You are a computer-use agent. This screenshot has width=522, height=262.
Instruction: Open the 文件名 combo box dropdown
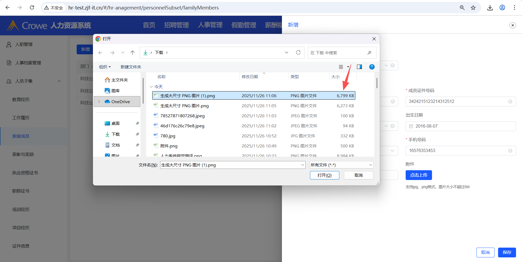(x=303, y=165)
